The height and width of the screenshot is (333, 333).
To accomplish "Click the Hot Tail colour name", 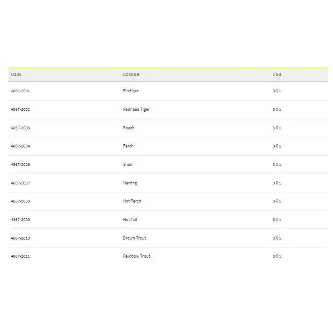I will [x=130, y=220].
